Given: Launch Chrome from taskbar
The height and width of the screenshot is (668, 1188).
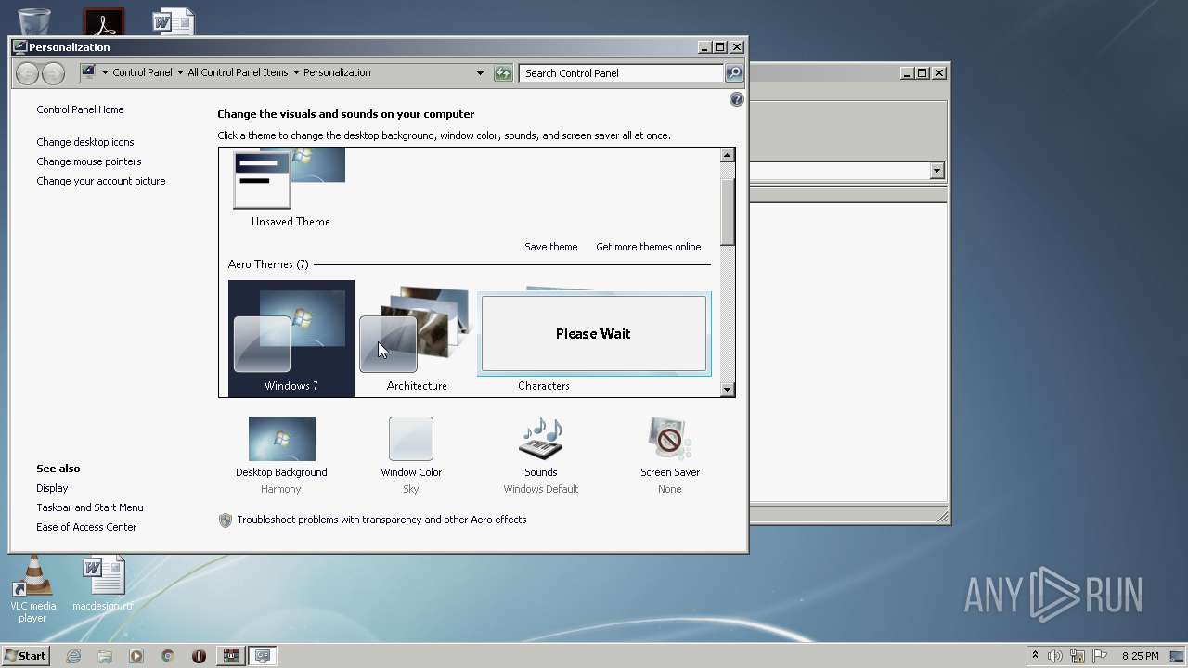Looking at the screenshot, I should click(168, 656).
